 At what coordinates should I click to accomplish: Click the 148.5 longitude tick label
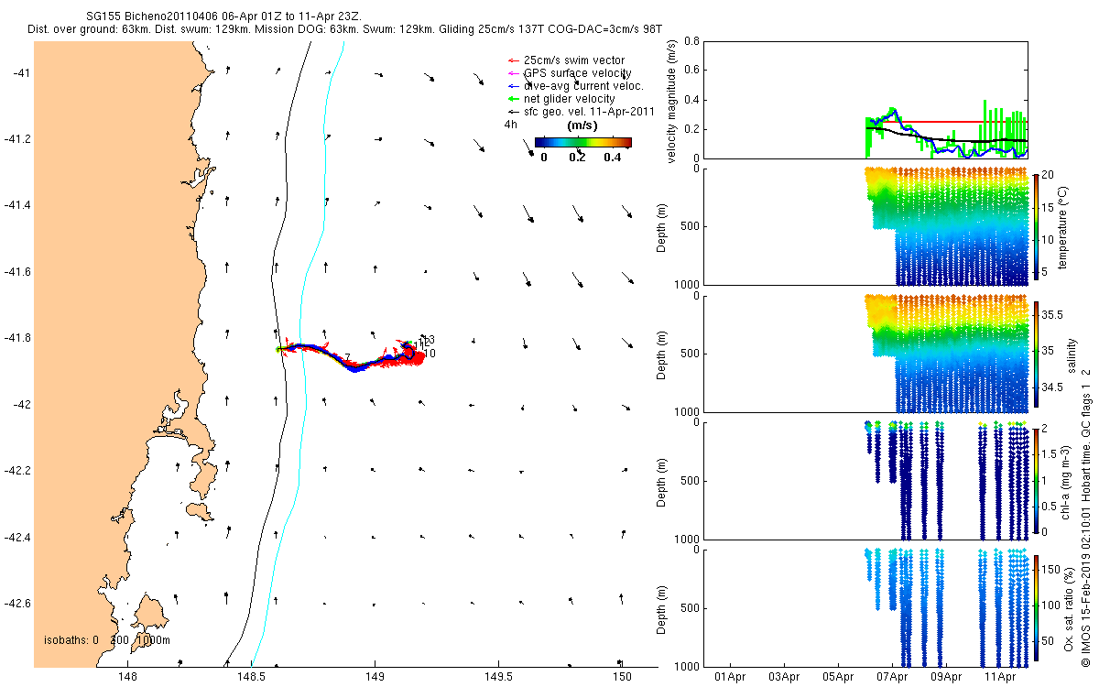(252, 677)
